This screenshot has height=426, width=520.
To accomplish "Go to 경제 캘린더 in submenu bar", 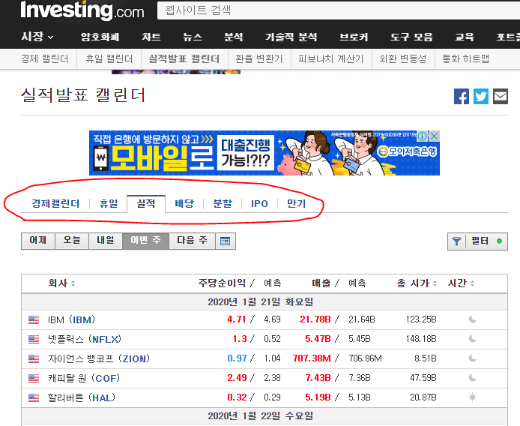I will pos(45,59).
